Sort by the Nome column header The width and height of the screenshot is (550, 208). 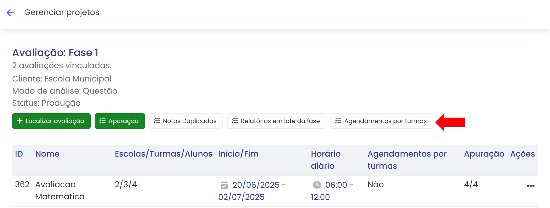point(47,154)
